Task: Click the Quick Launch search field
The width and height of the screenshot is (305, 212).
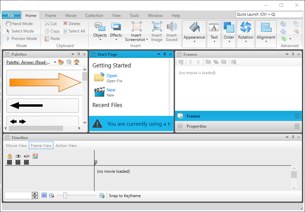Action: tap(269, 15)
